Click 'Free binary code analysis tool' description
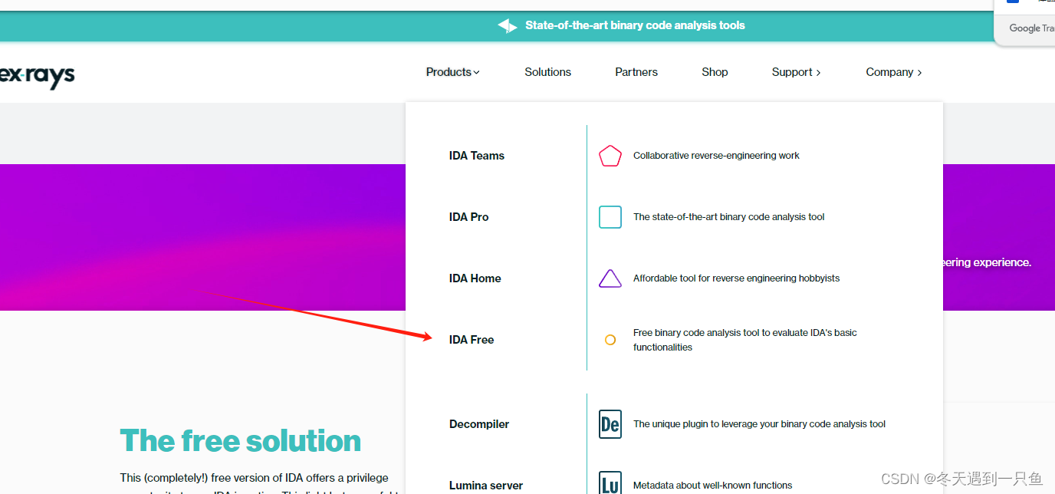Screen dimensions: 1055x494 pyautogui.click(x=744, y=340)
